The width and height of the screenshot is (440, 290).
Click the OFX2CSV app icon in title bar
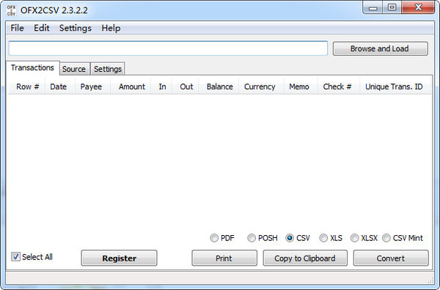tap(11, 10)
